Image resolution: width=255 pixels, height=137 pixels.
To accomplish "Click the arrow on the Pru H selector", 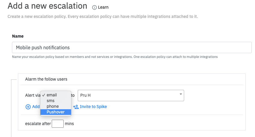I will [x=181, y=94].
